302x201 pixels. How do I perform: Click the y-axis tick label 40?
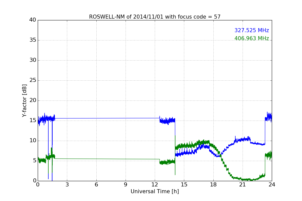tap(32, 20)
